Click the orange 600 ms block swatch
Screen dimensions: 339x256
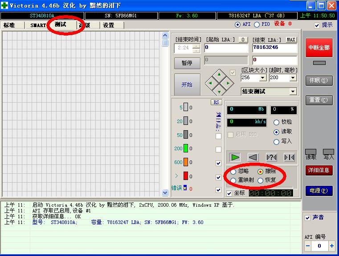tap(185, 162)
